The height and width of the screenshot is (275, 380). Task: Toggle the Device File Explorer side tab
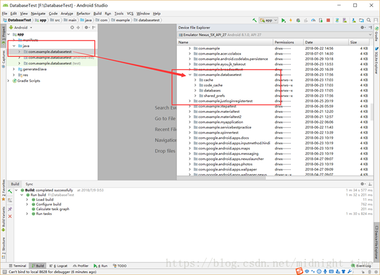[376, 242]
